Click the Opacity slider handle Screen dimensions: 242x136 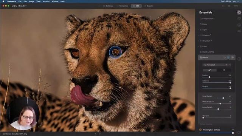point(230,88)
